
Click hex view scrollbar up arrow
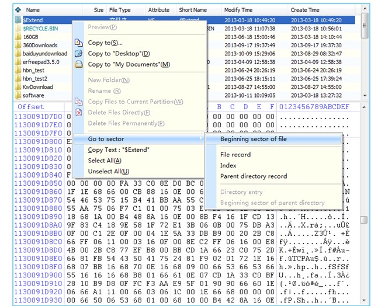click(x=365, y=107)
